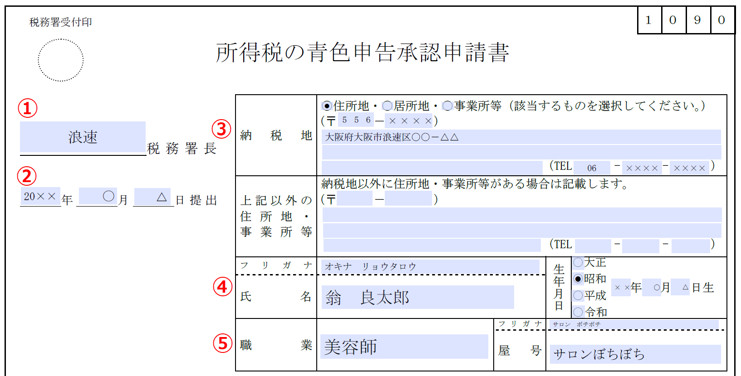Image resolution: width=741 pixels, height=376 pixels.
Task: Click the 納税地 row label
Action: coord(276,135)
